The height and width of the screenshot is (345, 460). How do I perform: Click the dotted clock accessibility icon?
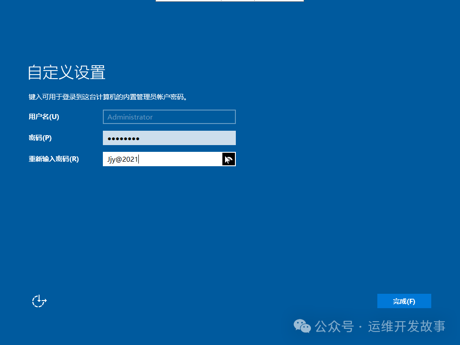39,301
